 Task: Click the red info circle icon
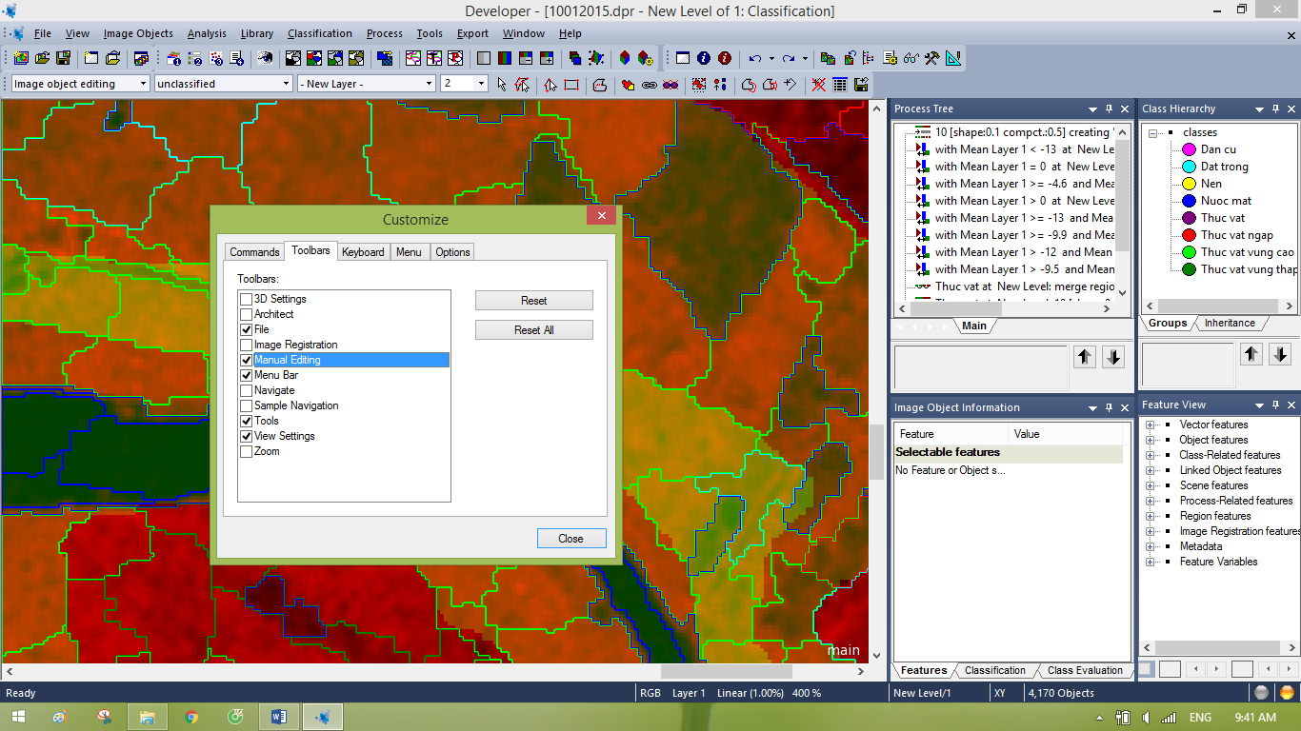point(725,58)
